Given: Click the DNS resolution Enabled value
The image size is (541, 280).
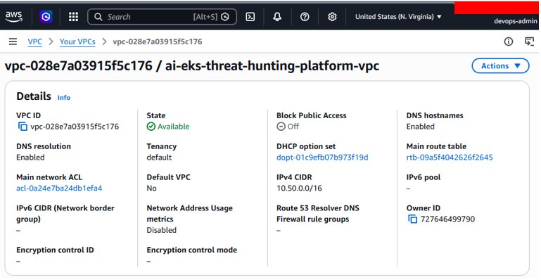Looking at the screenshot, I should pyautogui.click(x=30, y=158).
